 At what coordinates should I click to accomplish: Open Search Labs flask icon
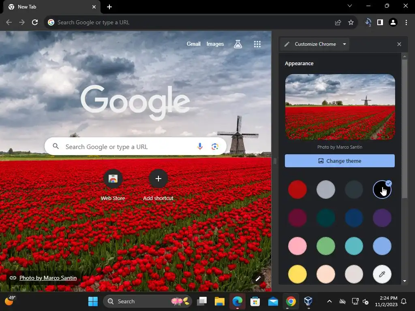[x=237, y=44]
